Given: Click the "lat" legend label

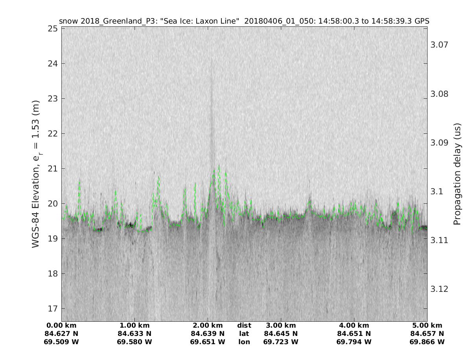Looking at the screenshot, I should (244, 334).
